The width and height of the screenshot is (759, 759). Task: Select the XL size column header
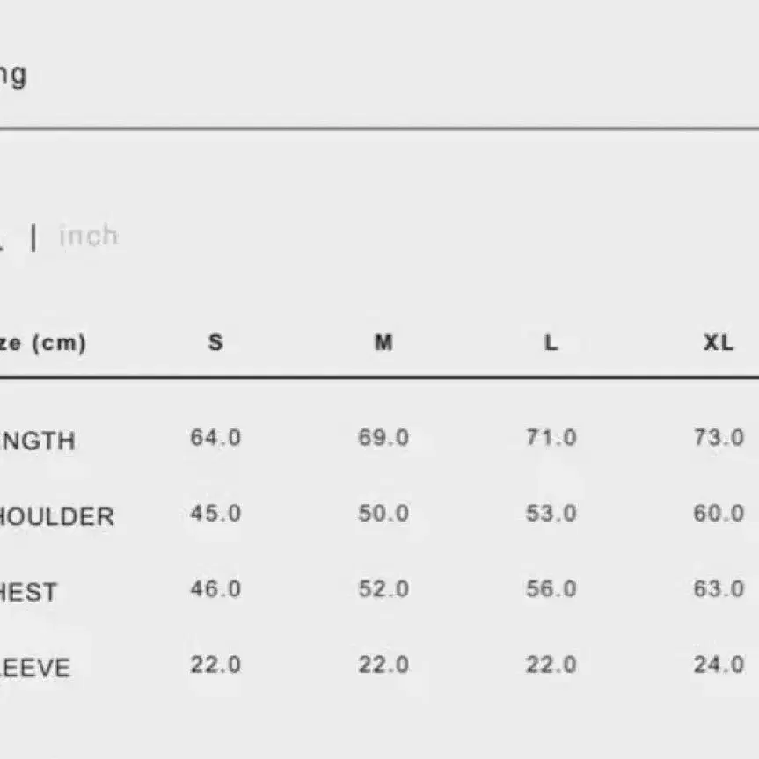(x=719, y=343)
